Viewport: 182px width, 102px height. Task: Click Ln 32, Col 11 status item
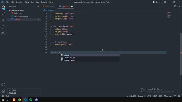pyautogui.click(x=131, y=96)
